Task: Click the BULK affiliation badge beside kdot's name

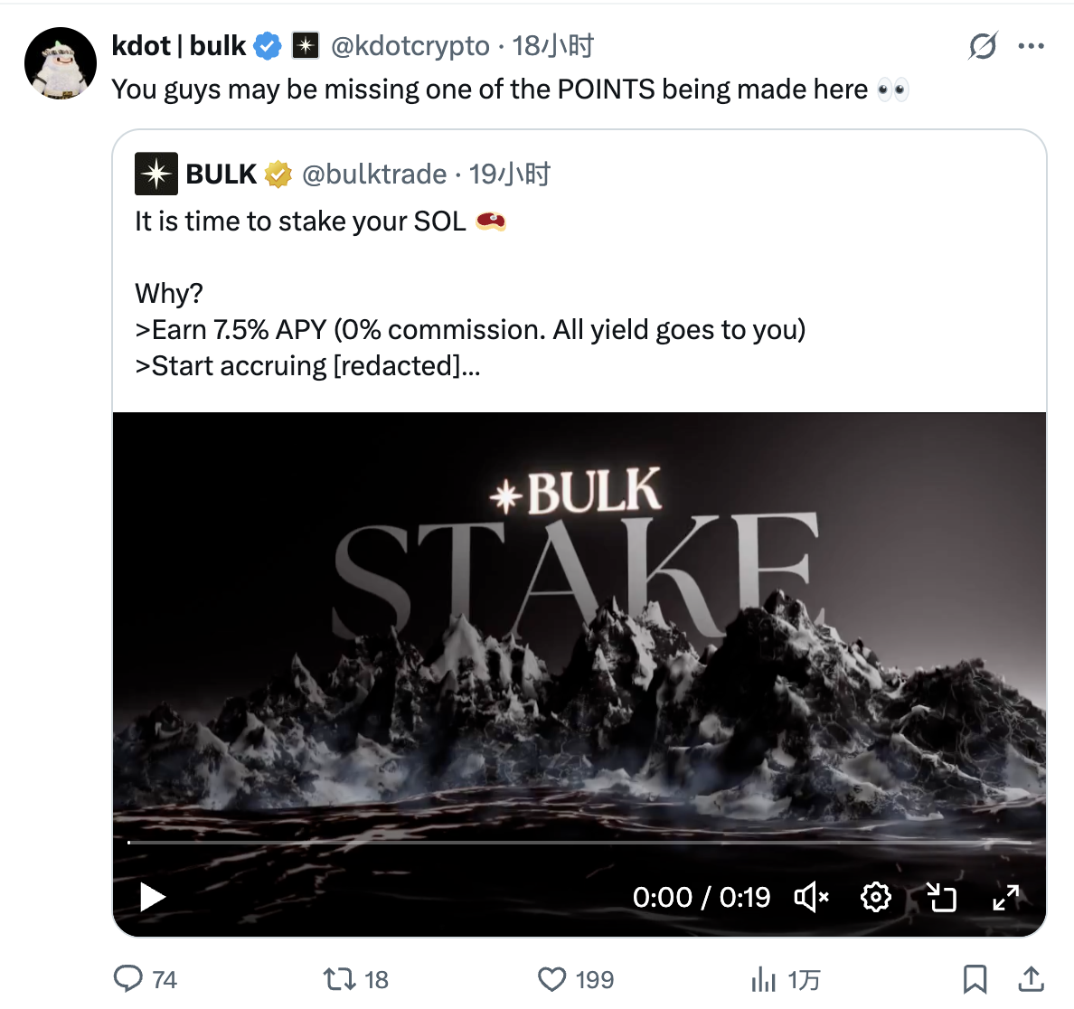Action: tap(306, 45)
